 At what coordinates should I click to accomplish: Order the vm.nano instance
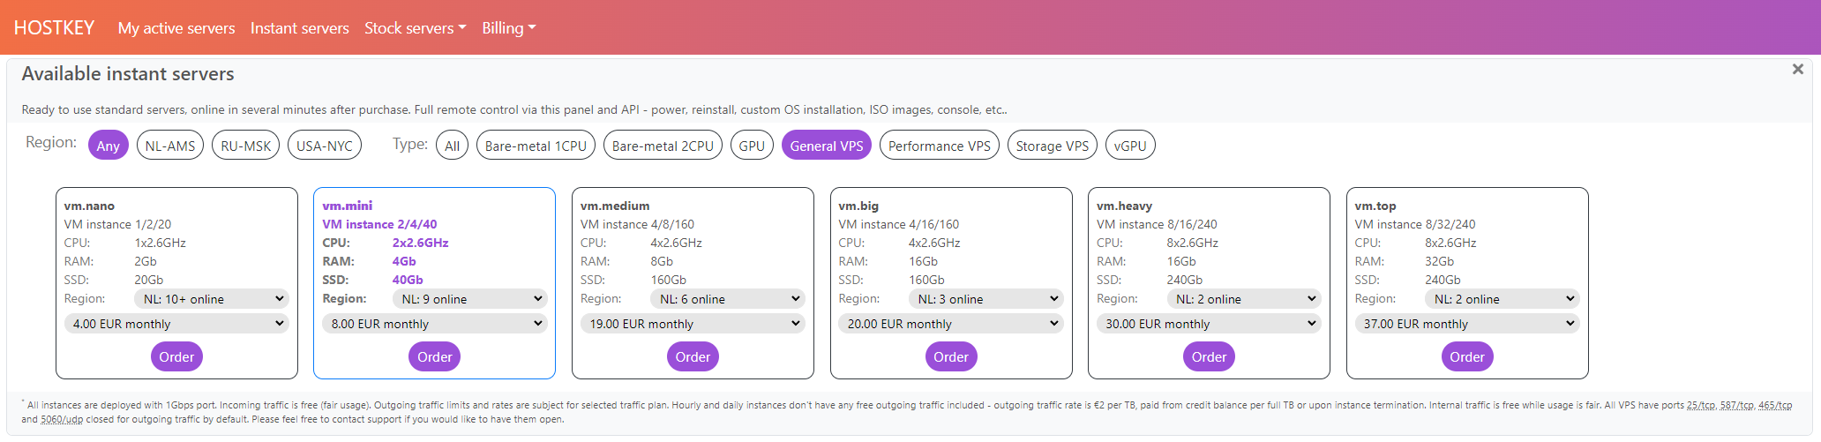[176, 356]
